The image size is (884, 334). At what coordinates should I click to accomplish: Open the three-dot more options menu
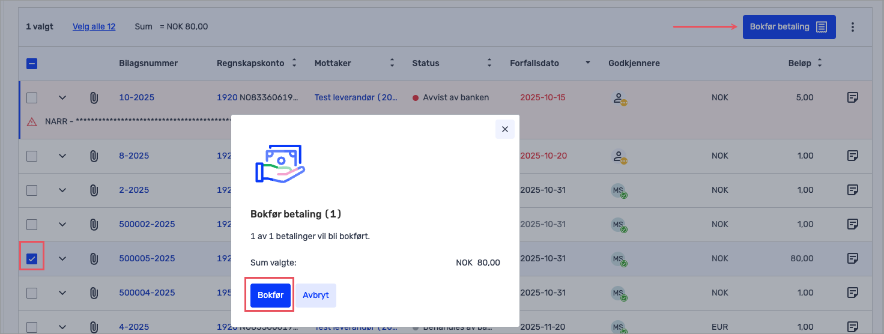852,27
